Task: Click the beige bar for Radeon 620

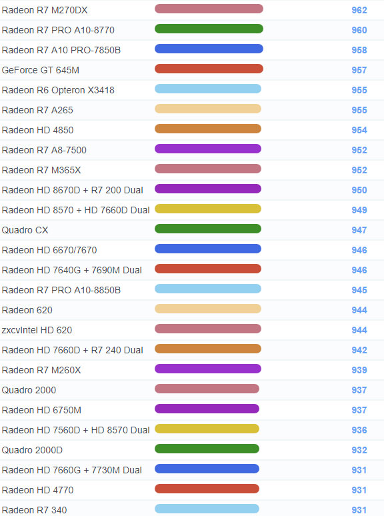Action: click(x=208, y=309)
